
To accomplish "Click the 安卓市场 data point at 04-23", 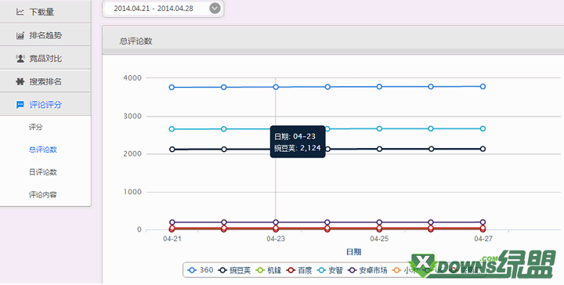I will tap(276, 222).
